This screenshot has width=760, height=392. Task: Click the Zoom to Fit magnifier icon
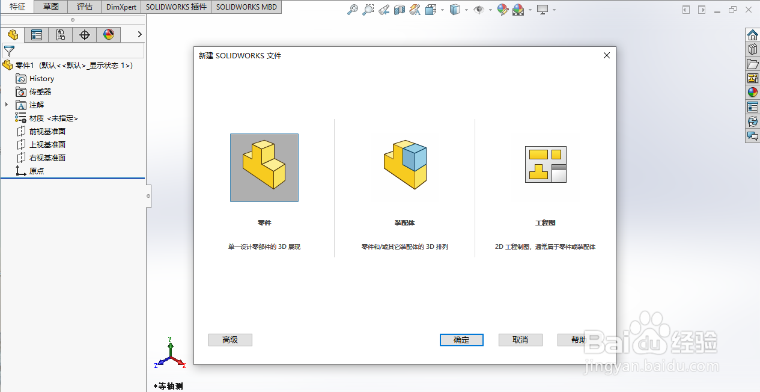tap(353, 10)
